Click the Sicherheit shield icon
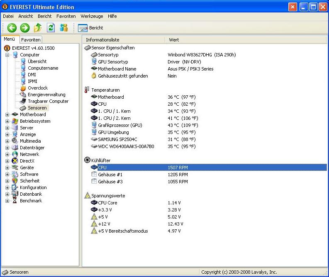Image resolution: width=329 pixels, height=277 pixels. [15, 181]
